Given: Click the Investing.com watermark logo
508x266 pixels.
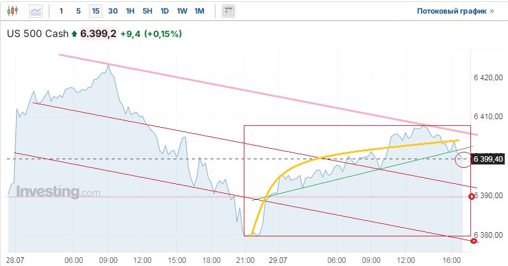Looking at the screenshot, I should (x=57, y=192).
